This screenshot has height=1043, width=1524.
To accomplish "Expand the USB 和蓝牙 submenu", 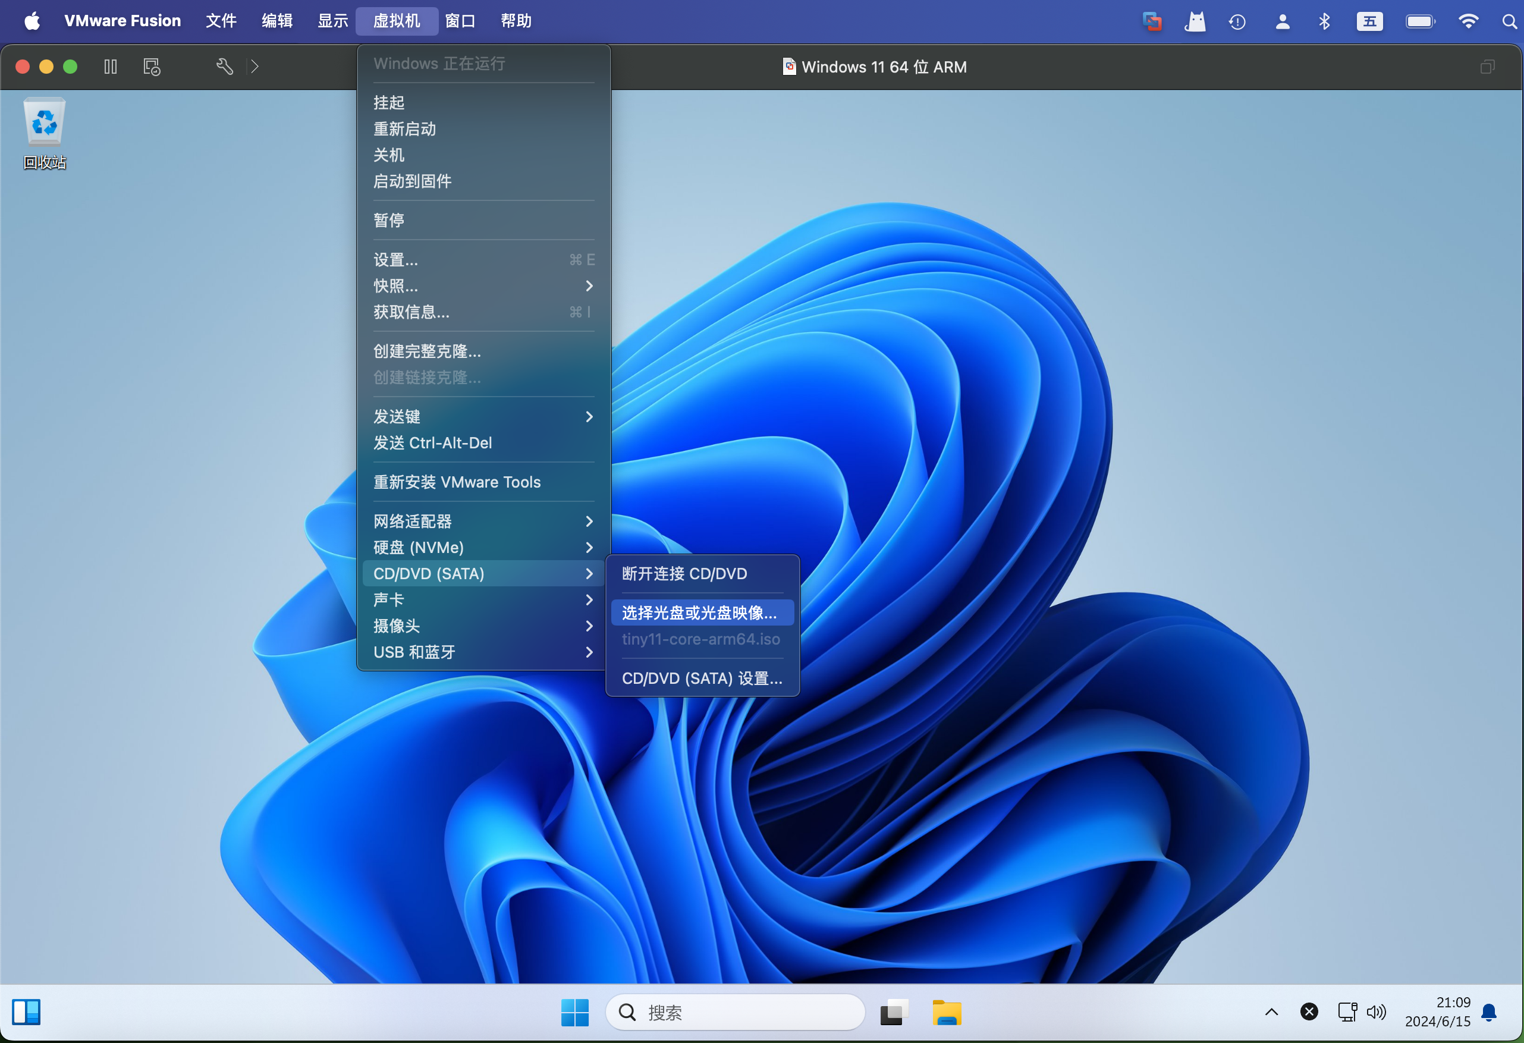I will [x=484, y=652].
